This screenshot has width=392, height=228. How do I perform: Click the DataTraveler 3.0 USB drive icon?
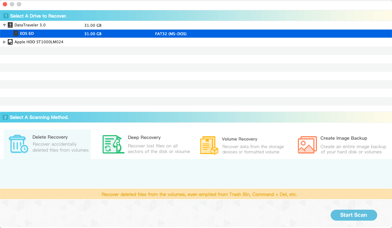click(10, 25)
